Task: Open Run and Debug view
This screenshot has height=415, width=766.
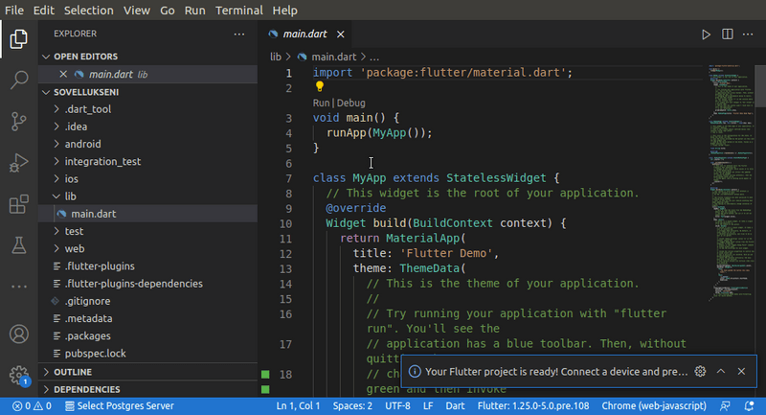Action: tap(18, 163)
